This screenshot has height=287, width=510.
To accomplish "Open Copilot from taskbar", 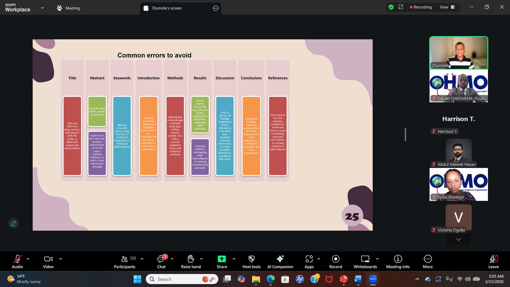I will coord(241,279).
